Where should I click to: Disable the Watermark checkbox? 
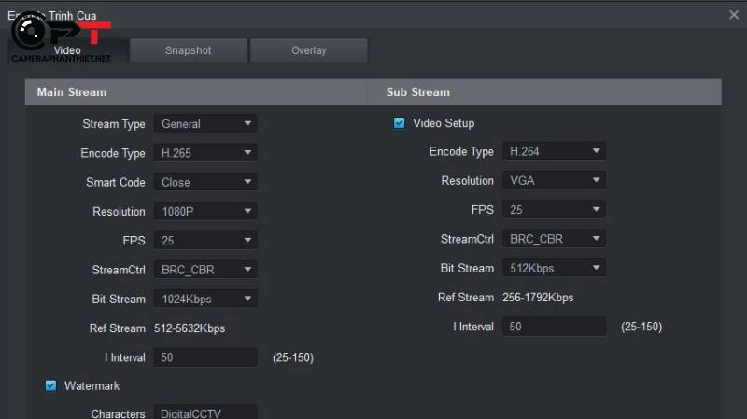[51, 385]
